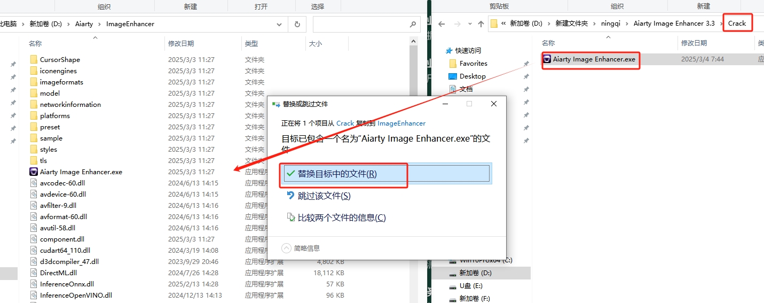Open address bar history dropdown in left window
Viewport: 764px width, 303px height.
(279, 24)
